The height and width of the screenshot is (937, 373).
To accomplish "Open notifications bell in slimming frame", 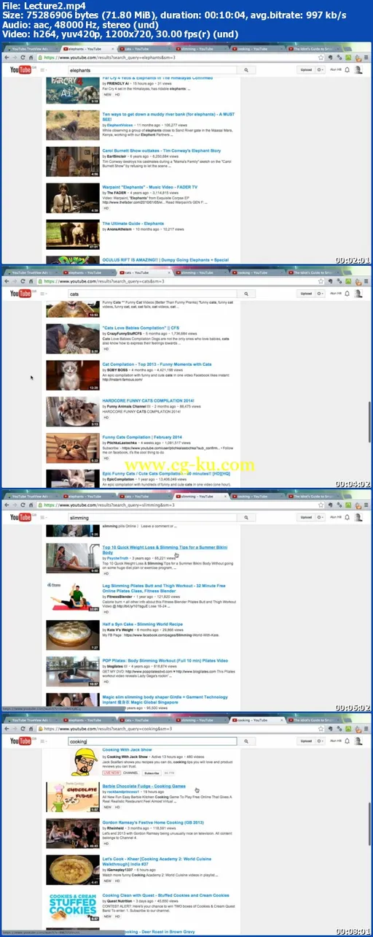I will point(347,517).
